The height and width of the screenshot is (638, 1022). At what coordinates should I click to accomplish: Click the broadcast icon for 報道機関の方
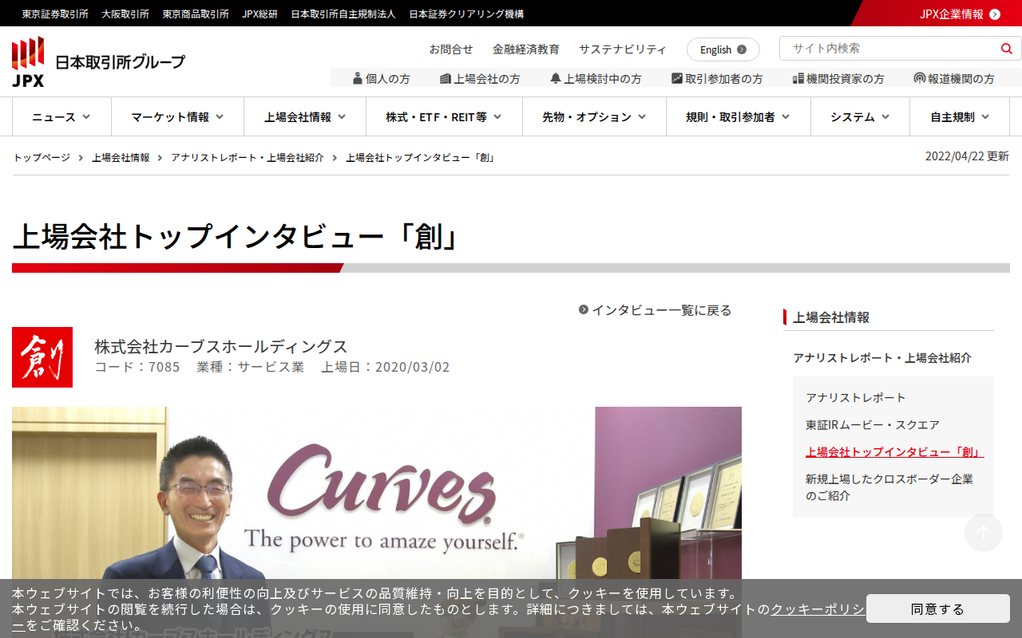[x=920, y=78]
